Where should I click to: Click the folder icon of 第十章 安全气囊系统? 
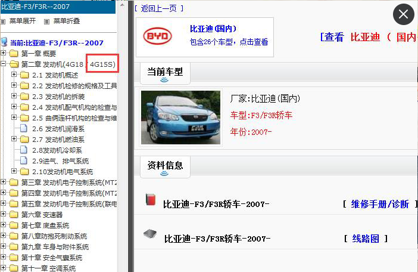pyautogui.click(x=14, y=257)
